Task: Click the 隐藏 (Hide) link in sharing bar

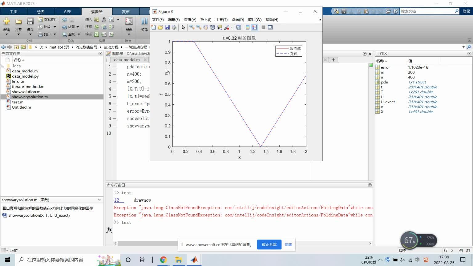Action: click(288, 245)
